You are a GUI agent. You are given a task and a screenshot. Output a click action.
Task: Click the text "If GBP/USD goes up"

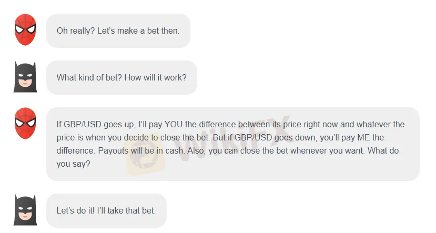click(x=94, y=125)
